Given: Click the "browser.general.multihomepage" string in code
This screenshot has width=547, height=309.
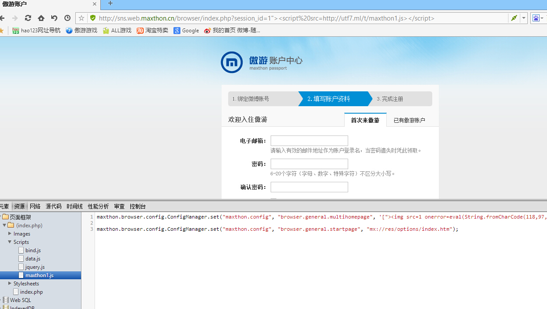Looking at the screenshot, I should pos(325,217).
